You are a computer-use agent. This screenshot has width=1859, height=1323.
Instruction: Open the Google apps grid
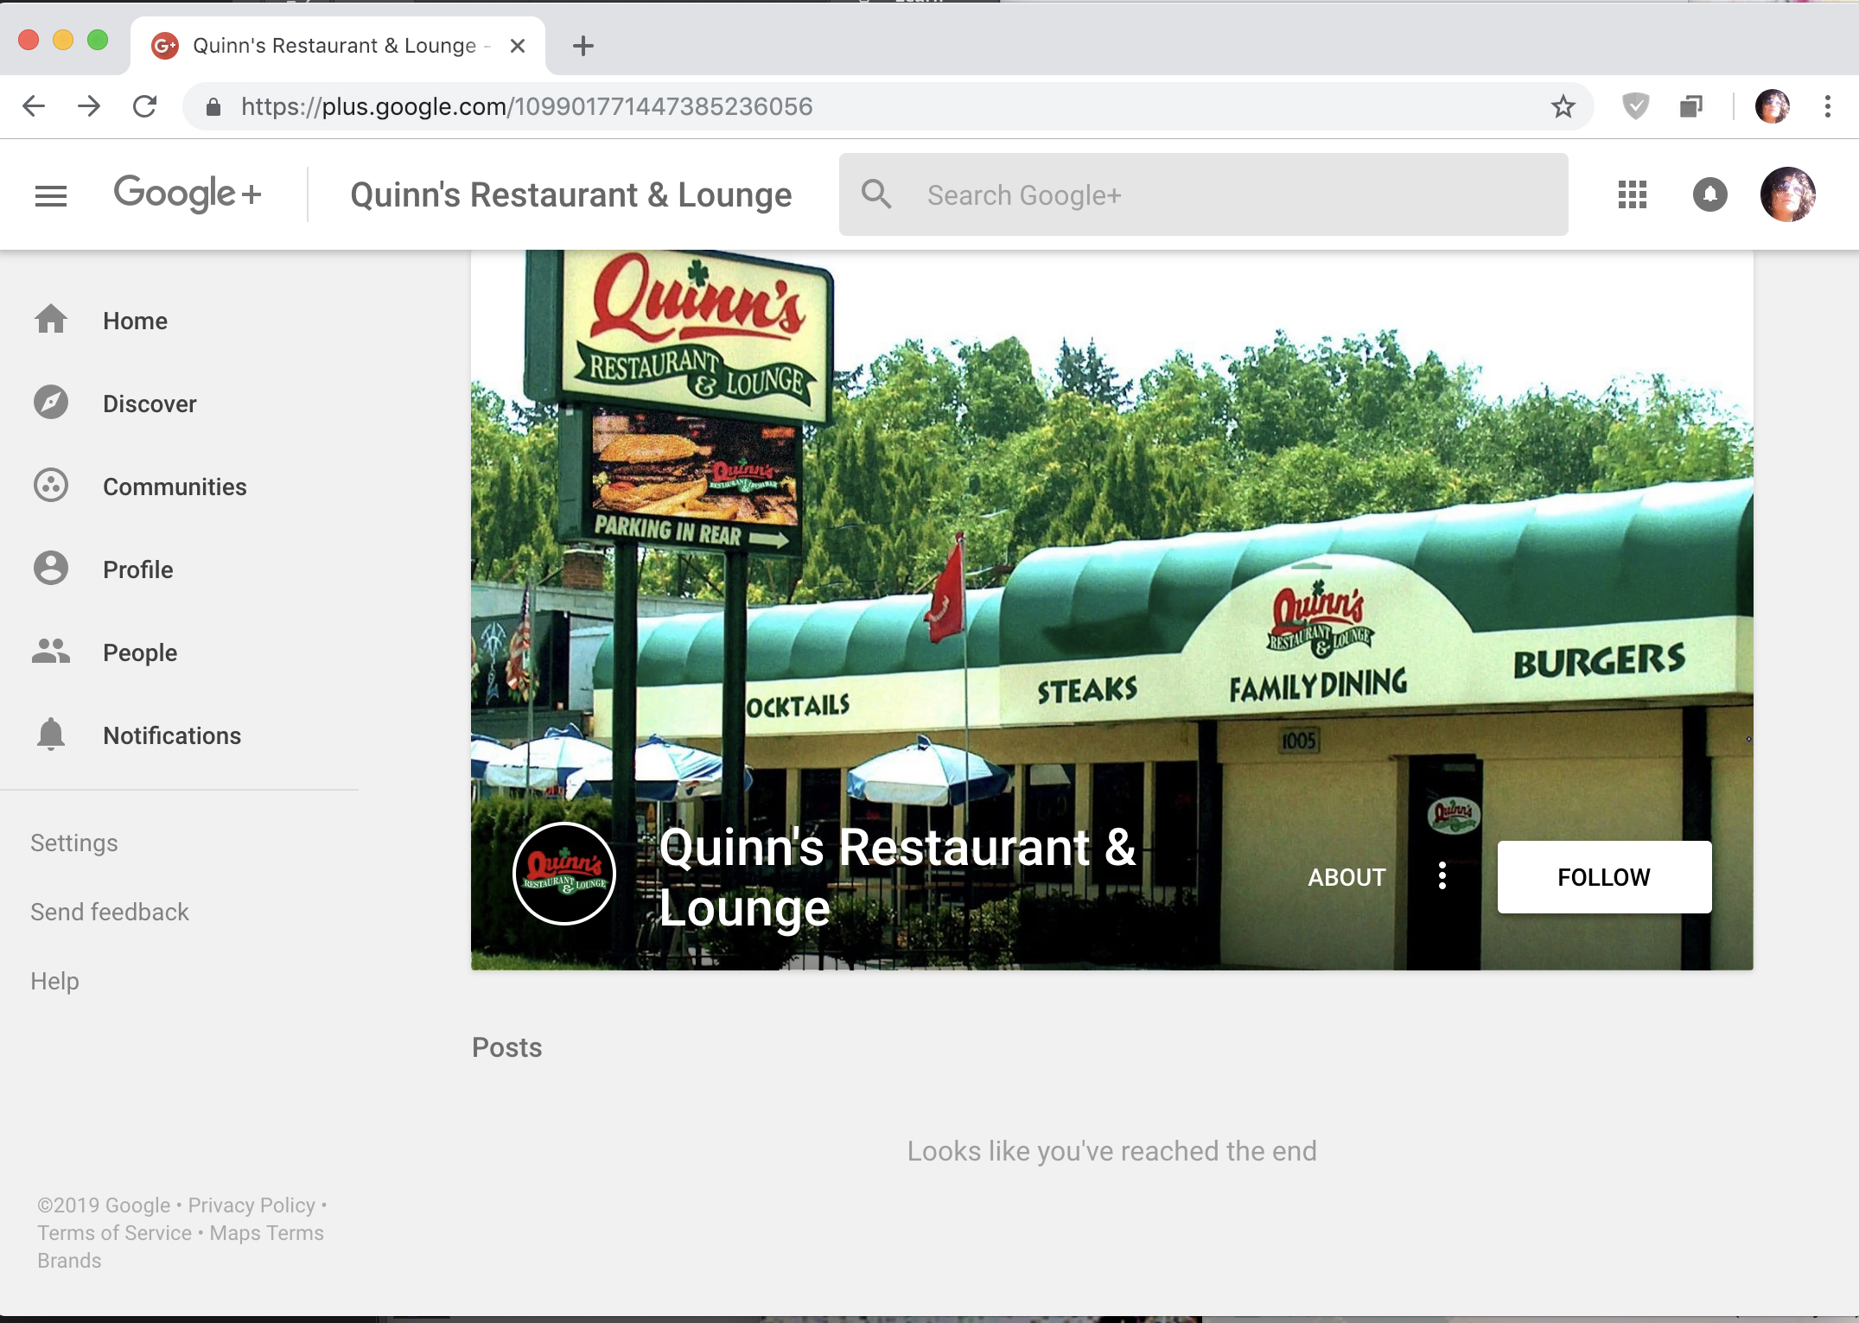coord(1632,194)
